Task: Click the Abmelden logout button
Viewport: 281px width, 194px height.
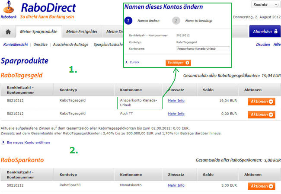Action: 265,32
